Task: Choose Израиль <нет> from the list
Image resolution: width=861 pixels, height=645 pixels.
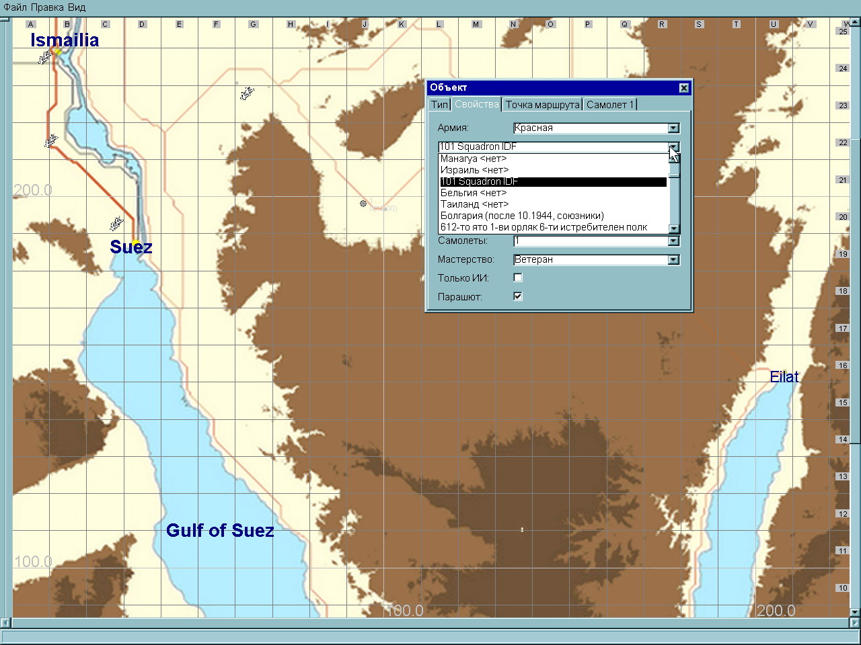Action: (x=554, y=170)
